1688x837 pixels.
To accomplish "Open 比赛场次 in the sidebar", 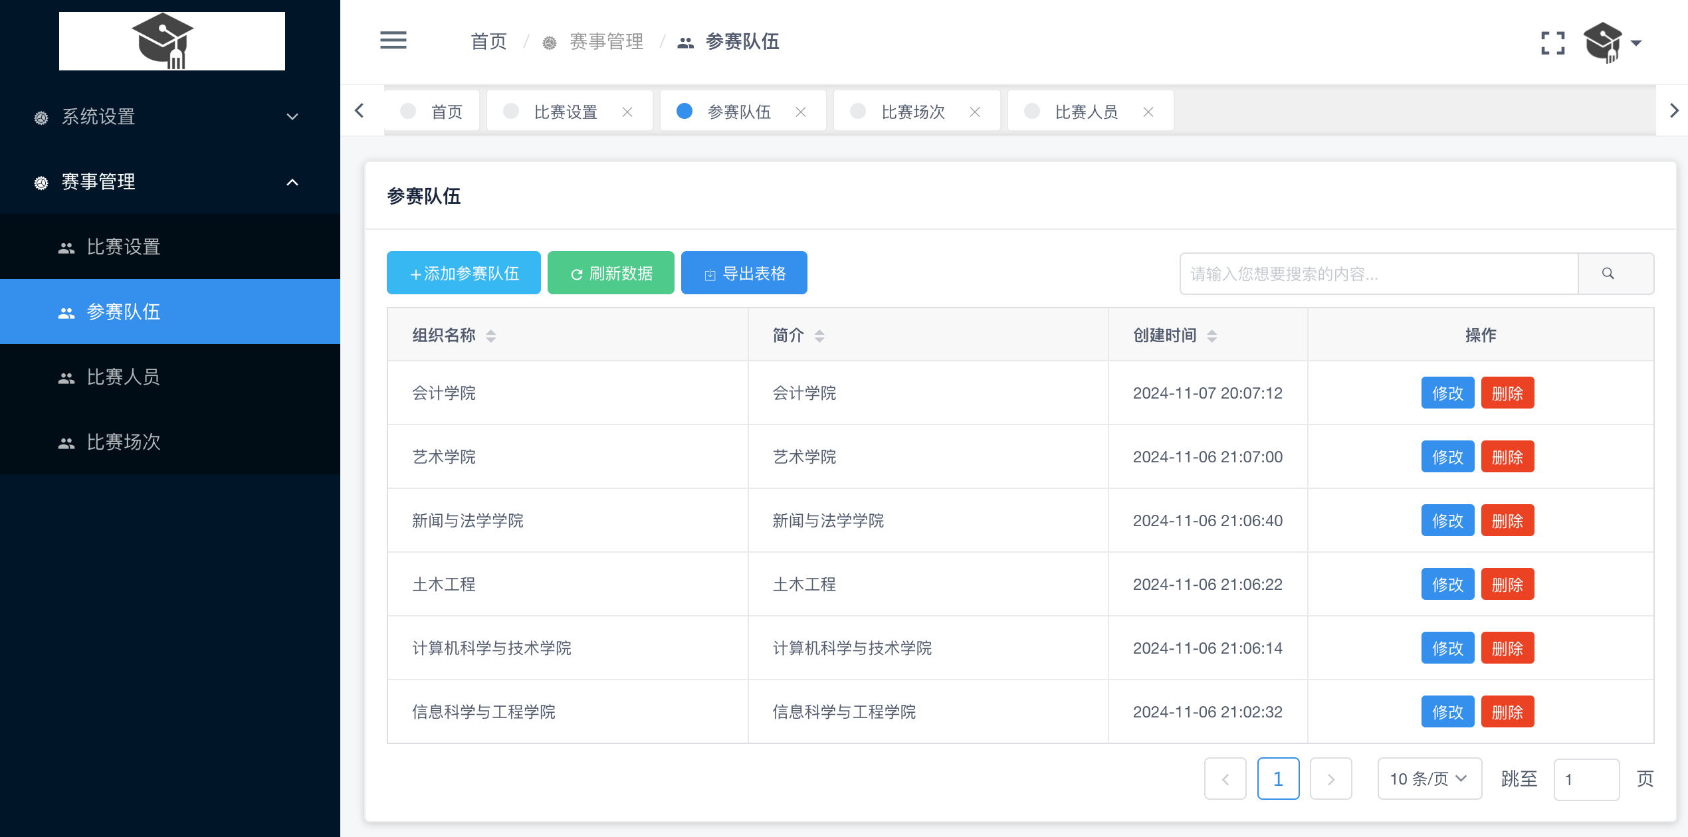I will pyautogui.click(x=170, y=442).
